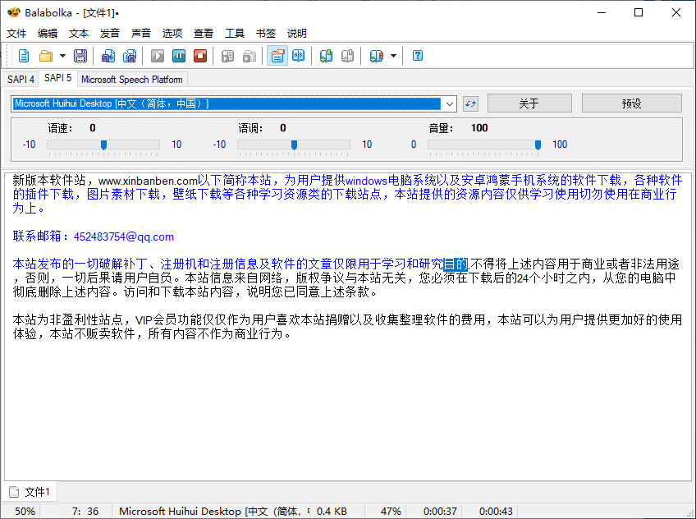The height and width of the screenshot is (519, 696).
Task: Open the 发音 menu
Action: 110,34
